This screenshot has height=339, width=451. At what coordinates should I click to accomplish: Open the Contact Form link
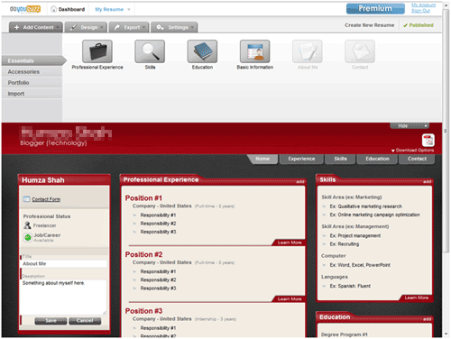click(x=46, y=199)
